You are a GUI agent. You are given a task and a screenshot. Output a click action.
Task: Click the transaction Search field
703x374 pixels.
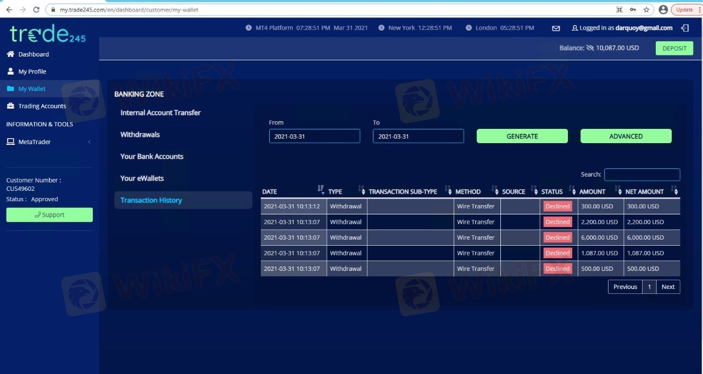641,174
